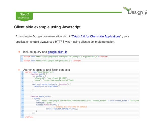Click the text "Include jquery and"

[x=35, y=52]
